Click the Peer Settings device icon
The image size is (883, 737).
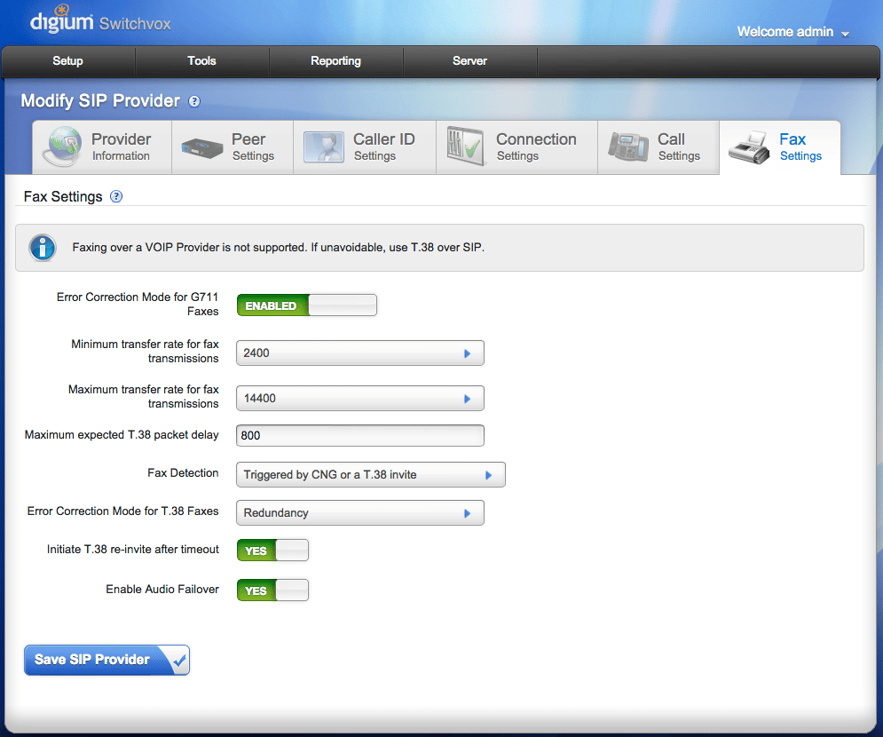[201, 147]
